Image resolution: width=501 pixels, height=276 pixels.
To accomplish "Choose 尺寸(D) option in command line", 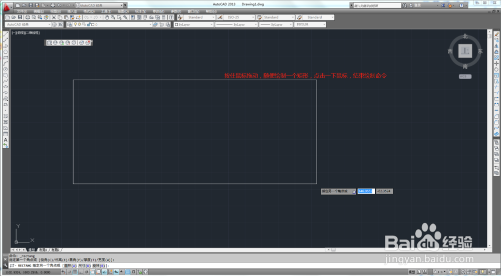I will tap(84, 265).
